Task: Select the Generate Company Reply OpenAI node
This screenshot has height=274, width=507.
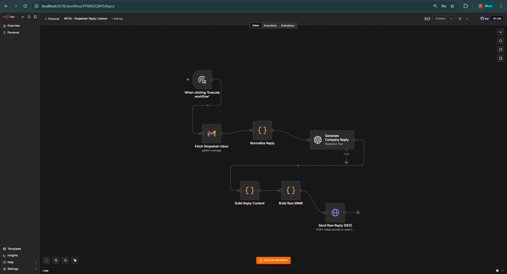Action: 332,140
